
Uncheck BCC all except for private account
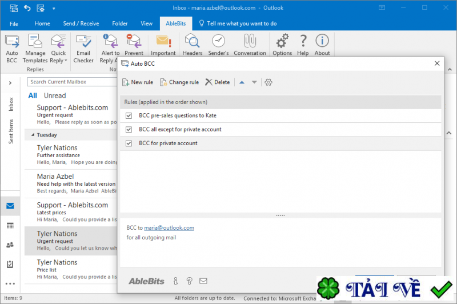(129, 129)
